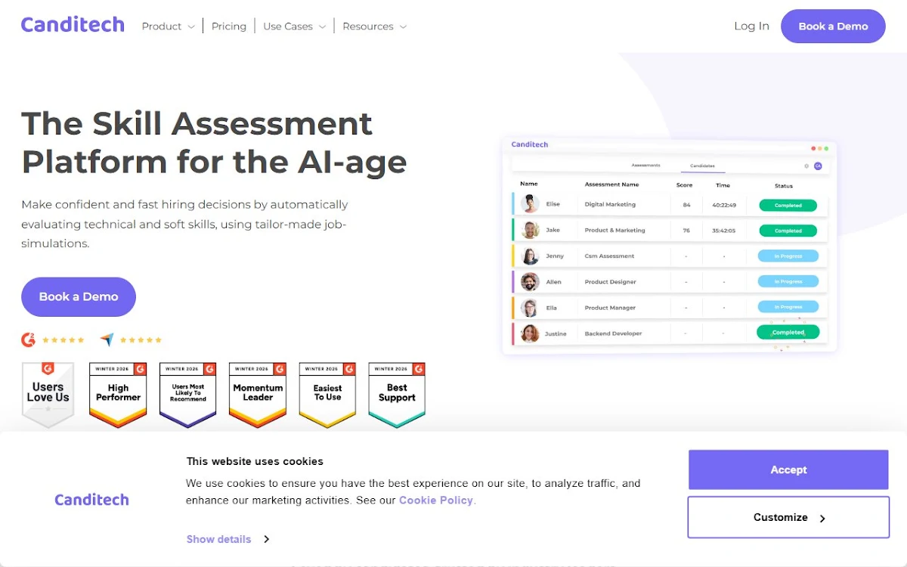Open the Cookie Policy link
The image size is (907, 567).
[436, 500]
